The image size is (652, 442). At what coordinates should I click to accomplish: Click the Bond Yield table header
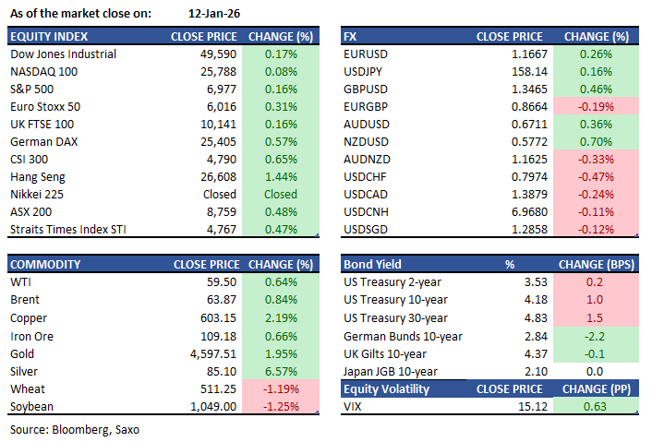372,265
